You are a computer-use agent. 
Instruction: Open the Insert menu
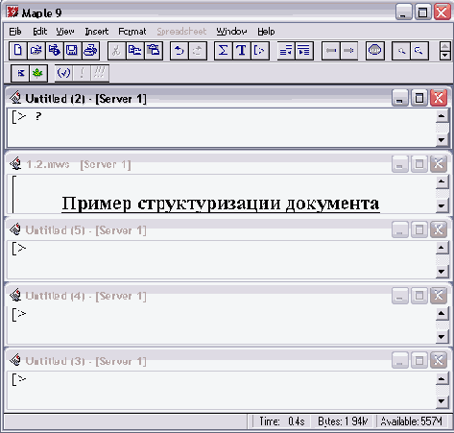97,32
